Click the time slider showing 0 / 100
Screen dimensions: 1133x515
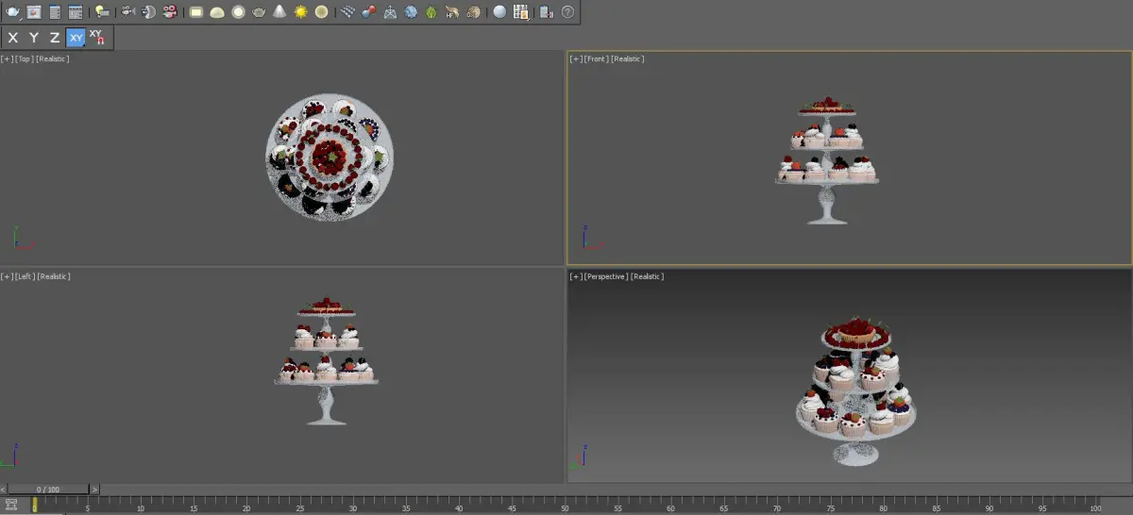coord(48,490)
